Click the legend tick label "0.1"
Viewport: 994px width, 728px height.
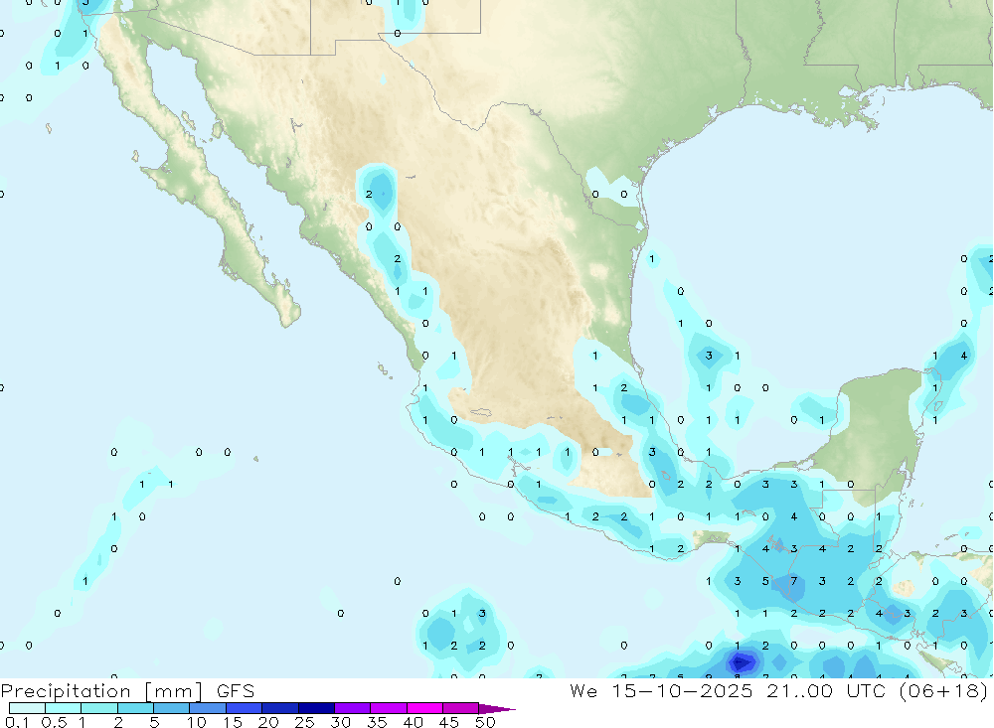pos(17,722)
